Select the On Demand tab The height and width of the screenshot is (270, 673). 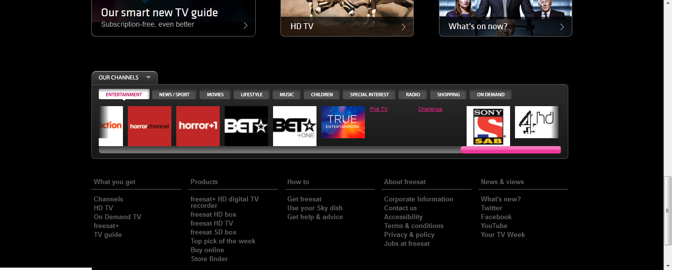coord(491,94)
